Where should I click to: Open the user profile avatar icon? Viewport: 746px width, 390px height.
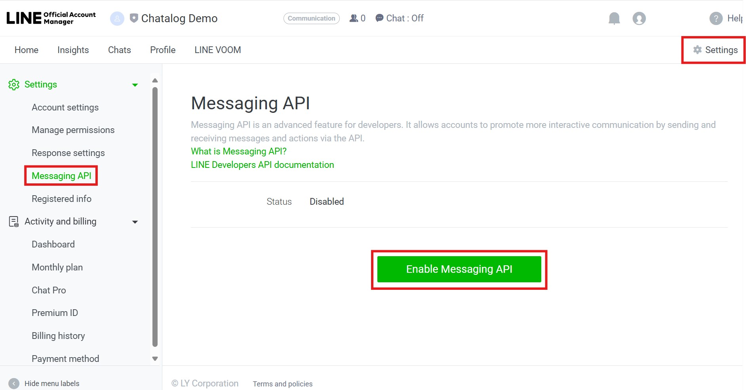click(639, 18)
